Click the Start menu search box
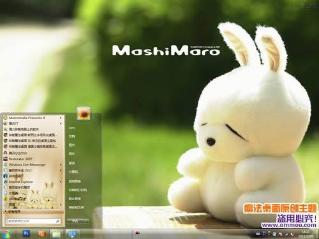This screenshot has height=239, width=319. click(x=33, y=221)
